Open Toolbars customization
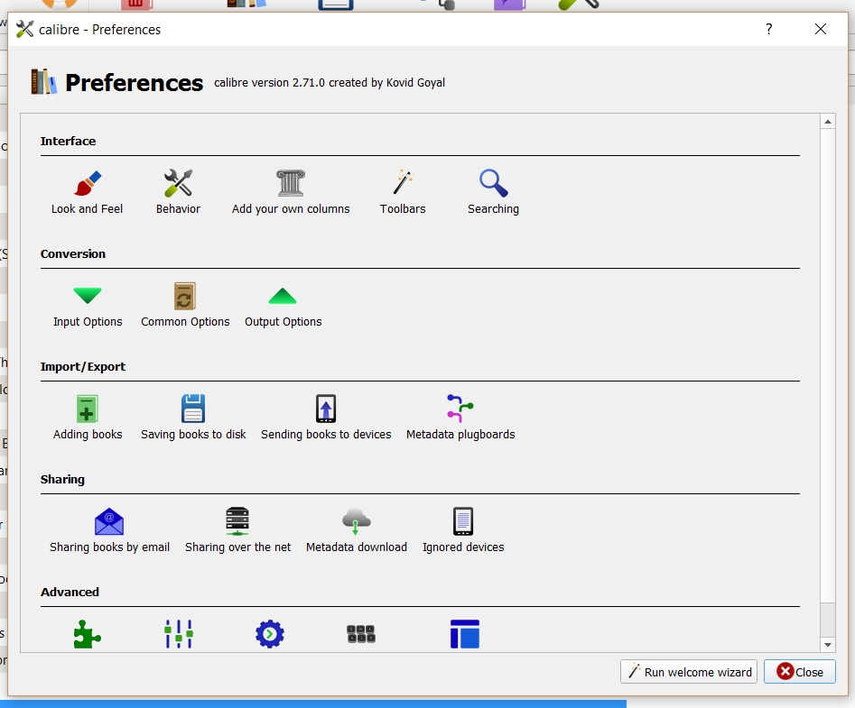Screen dimensions: 855x708 coord(403,192)
